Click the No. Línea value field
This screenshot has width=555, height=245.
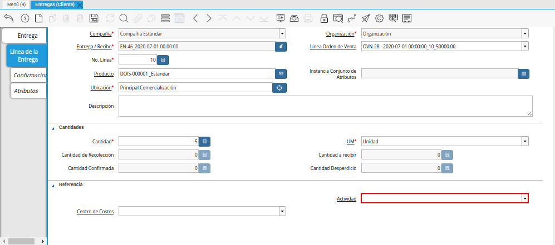pyautogui.click(x=137, y=60)
